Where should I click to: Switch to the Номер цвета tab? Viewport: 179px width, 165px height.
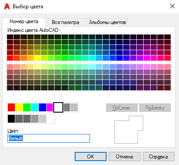pyautogui.click(x=24, y=21)
